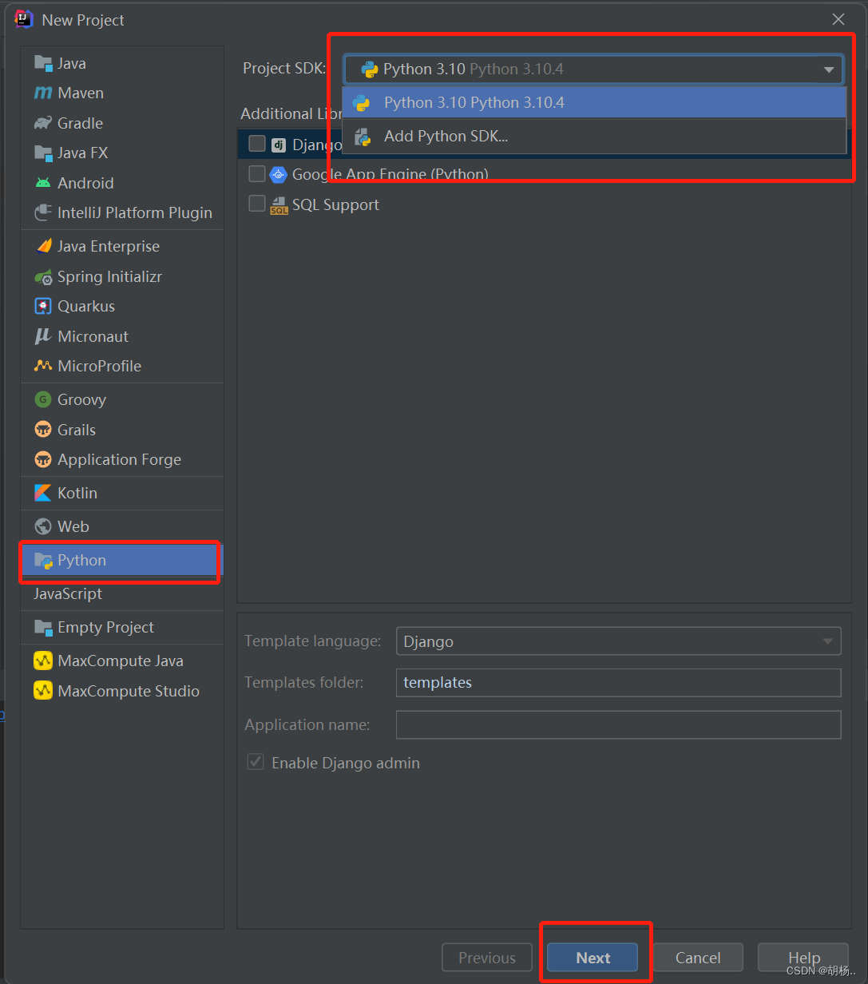Select Python 3.10.4 from SDK list
This screenshot has width=868, height=984.
coord(594,103)
